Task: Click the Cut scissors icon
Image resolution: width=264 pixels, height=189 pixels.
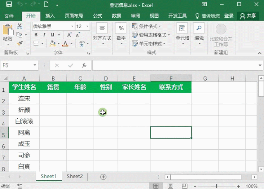Action: point(19,26)
